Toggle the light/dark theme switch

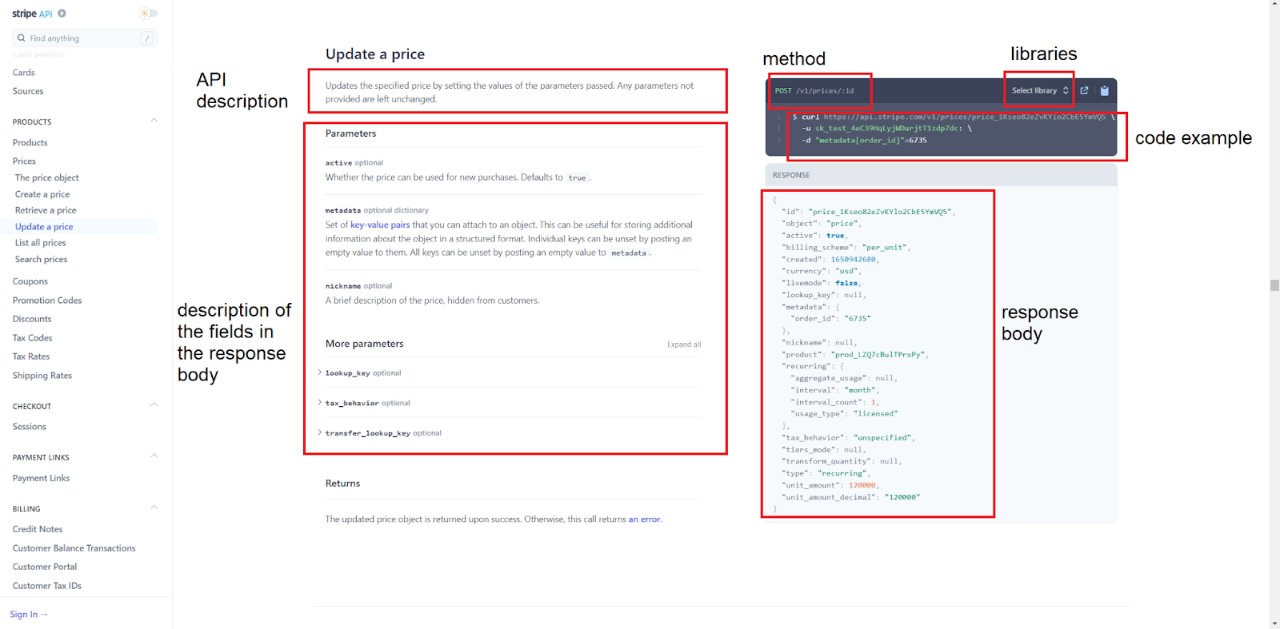[149, 14]
